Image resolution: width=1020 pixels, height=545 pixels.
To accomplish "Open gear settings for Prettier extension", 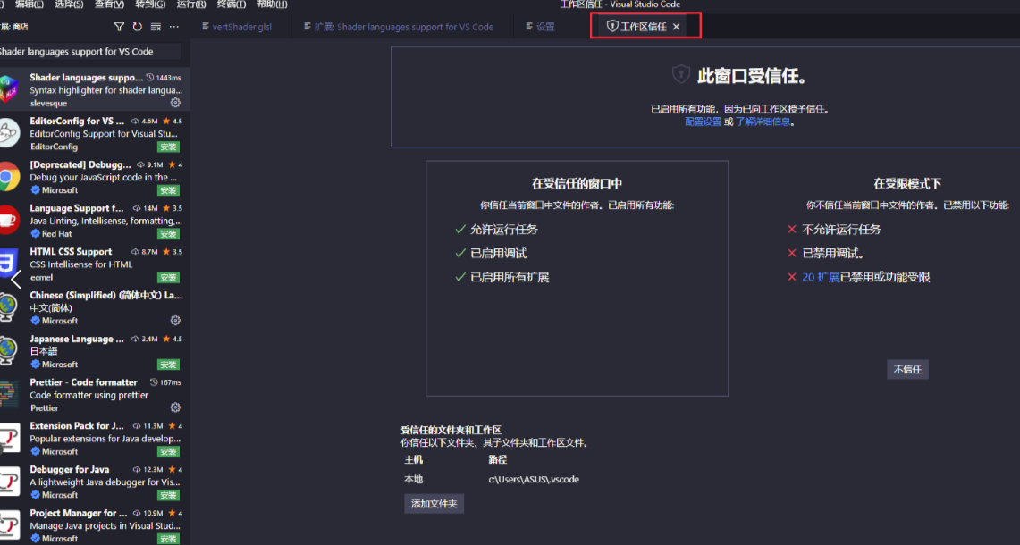I will (x=175, y=407).
